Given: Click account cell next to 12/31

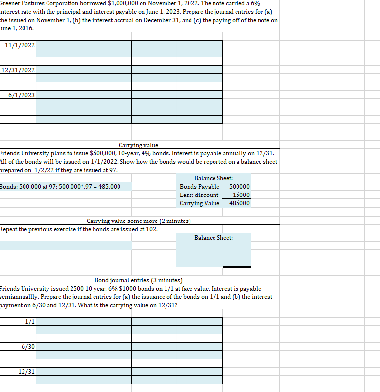Looking at the screenshot, I should click(84, 371).
